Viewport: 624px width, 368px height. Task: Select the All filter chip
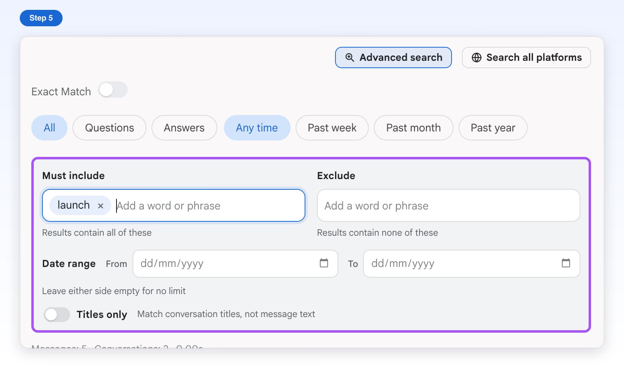[x=49, y=128]
